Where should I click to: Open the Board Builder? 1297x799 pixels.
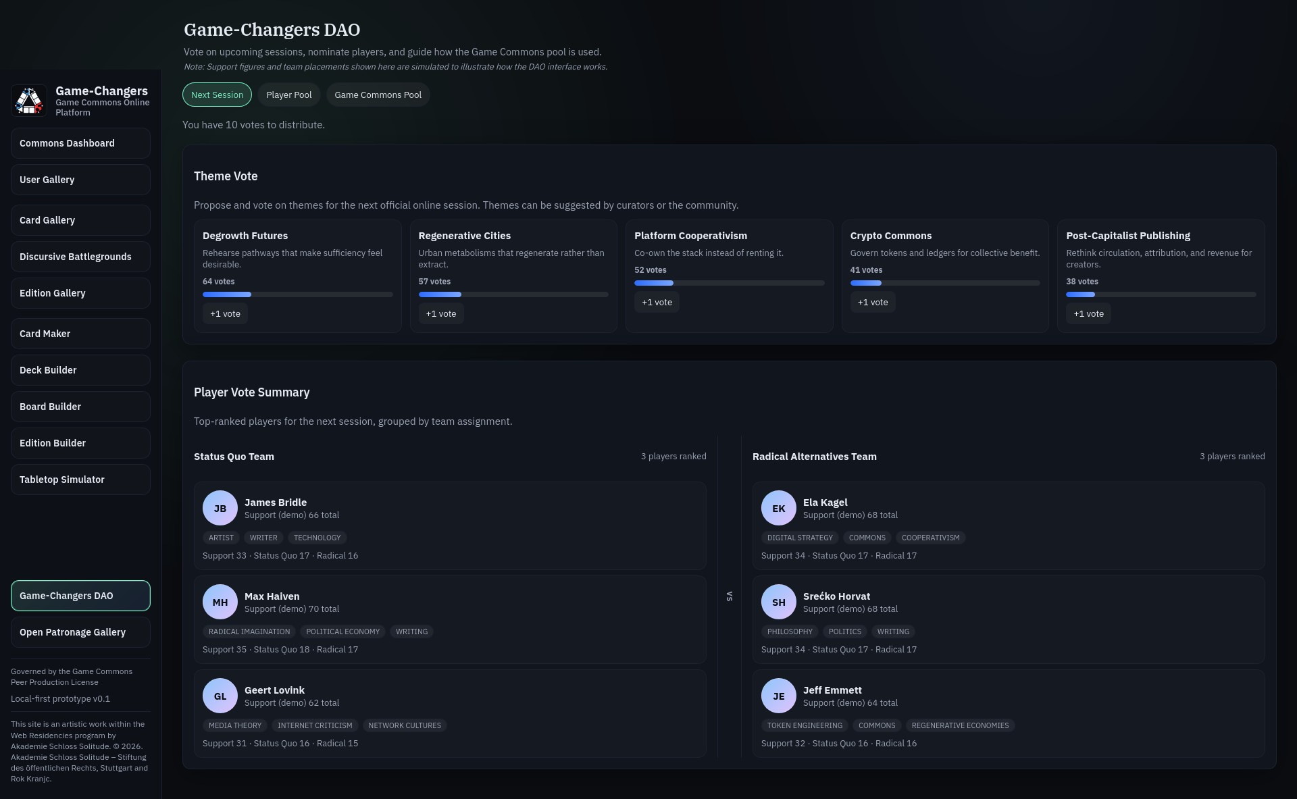pos(80,407)
